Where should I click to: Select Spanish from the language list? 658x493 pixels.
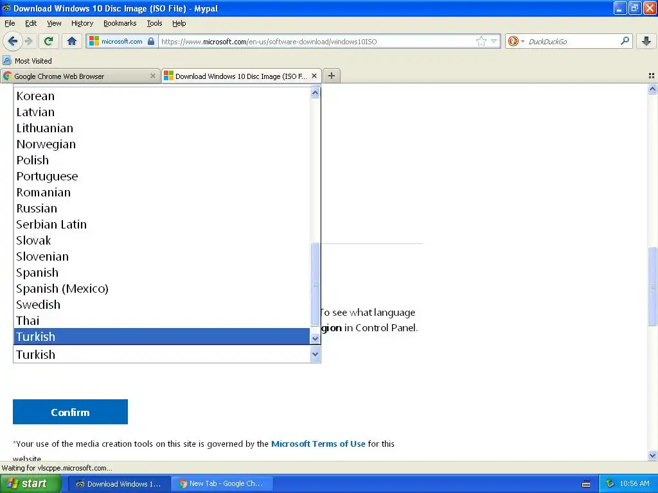(161, 272)
